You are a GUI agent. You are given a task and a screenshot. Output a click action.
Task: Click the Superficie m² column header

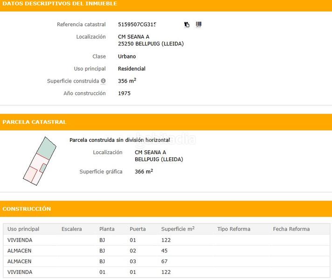pos(178,229)
